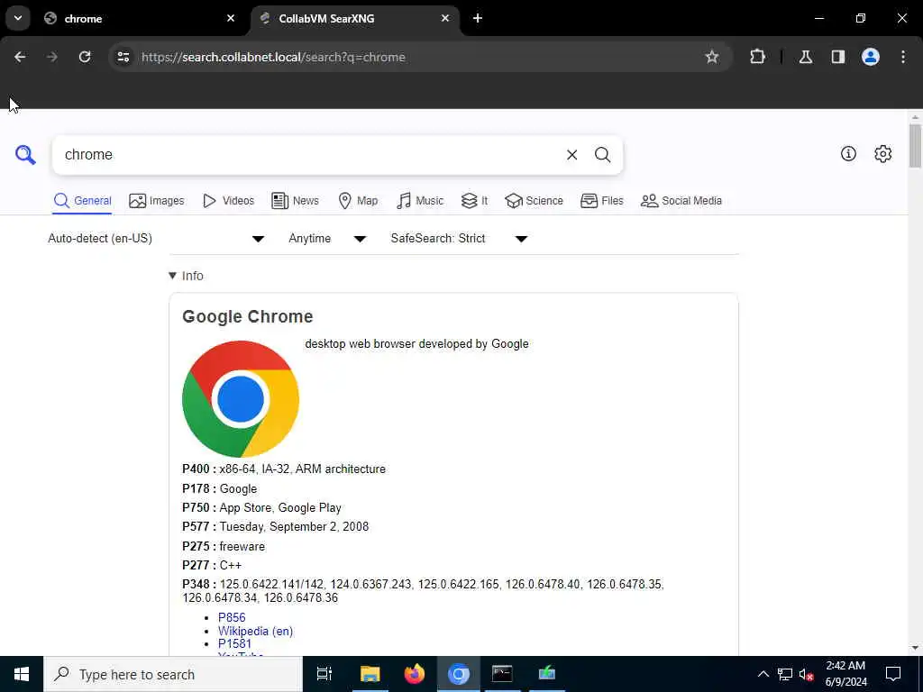
Task: Select the Social Media search category
Action: click(x=681, y=201)
